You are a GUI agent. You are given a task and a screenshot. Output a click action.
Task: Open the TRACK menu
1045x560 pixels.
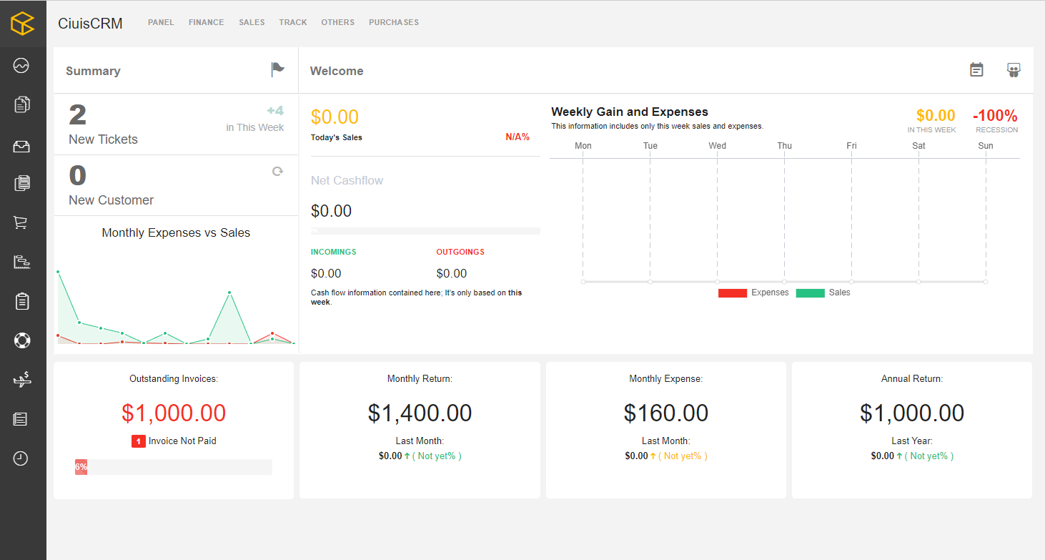click(293, 22)
